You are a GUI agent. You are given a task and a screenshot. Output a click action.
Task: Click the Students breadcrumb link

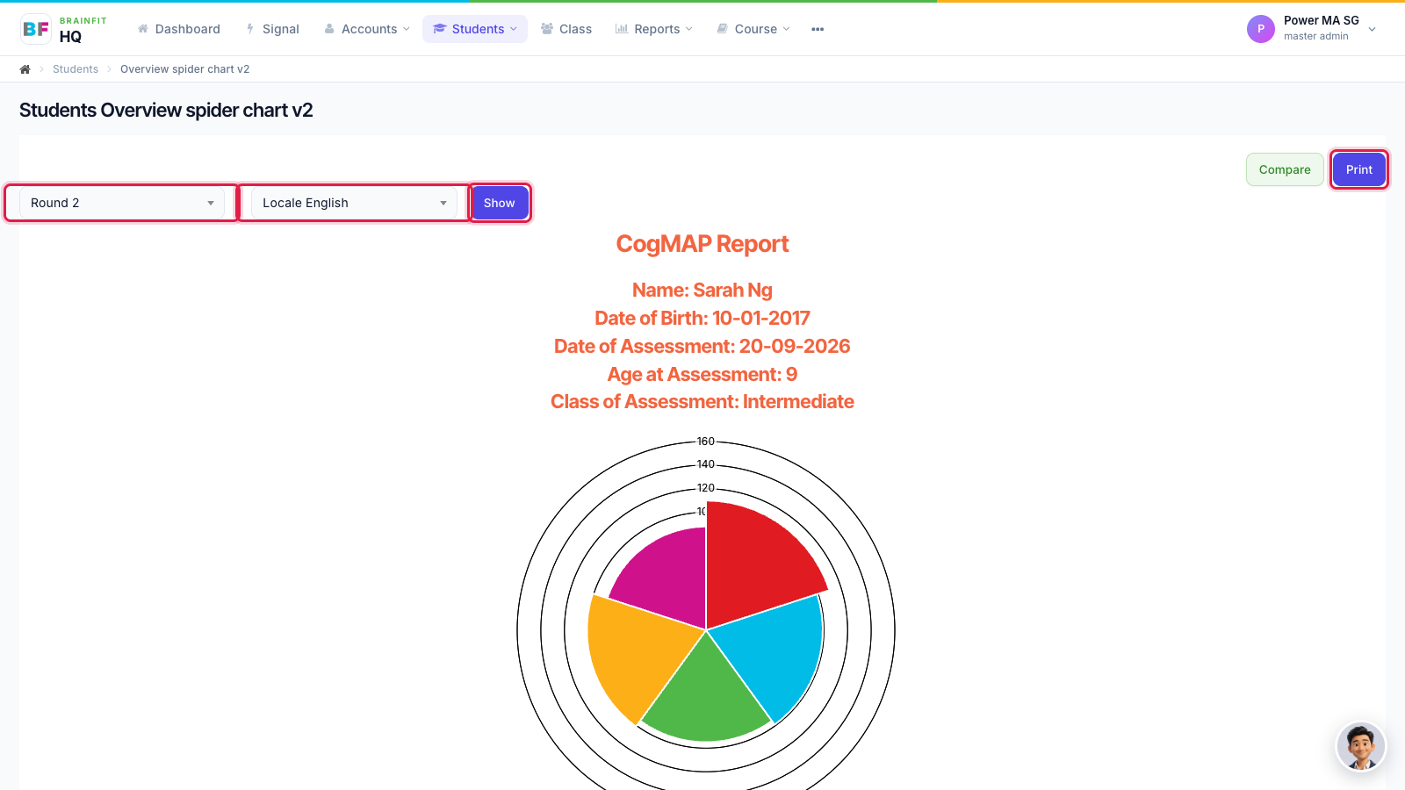pyautogui.click(x=76, y=69)
